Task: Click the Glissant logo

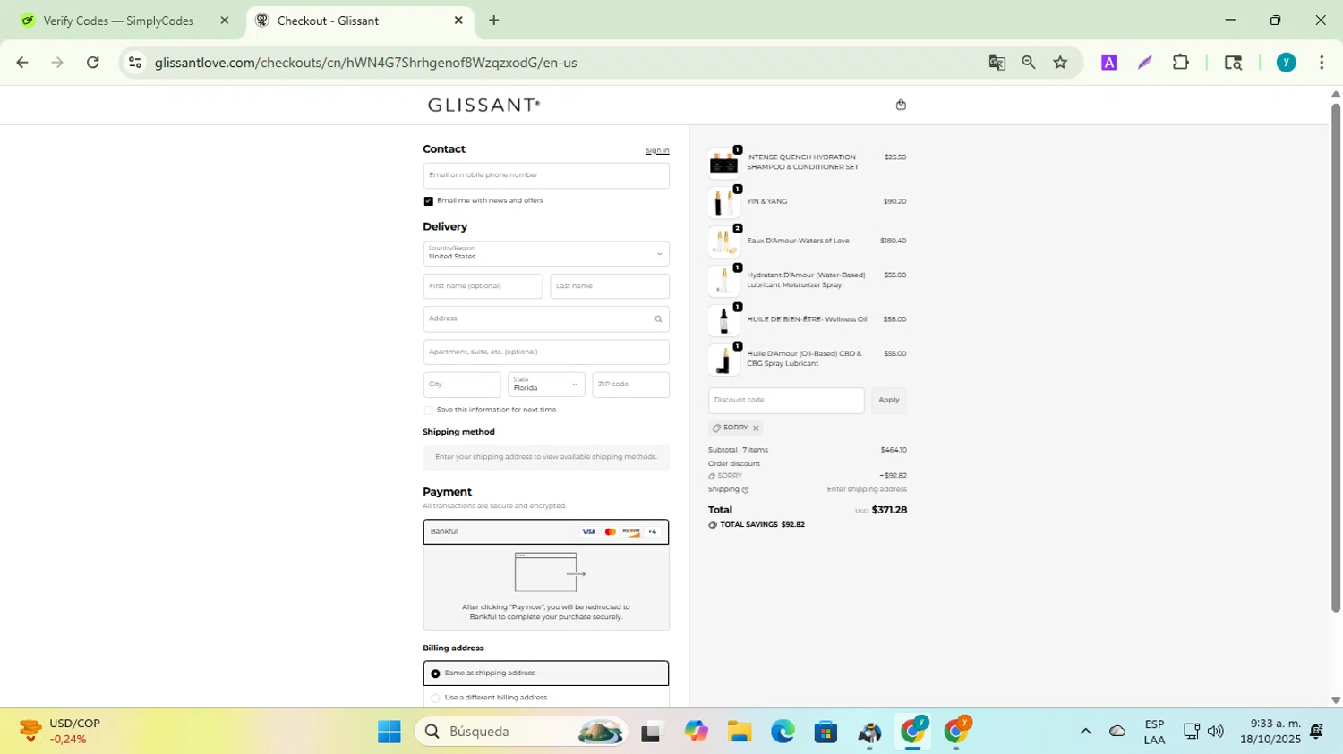Action: point(484,105)
